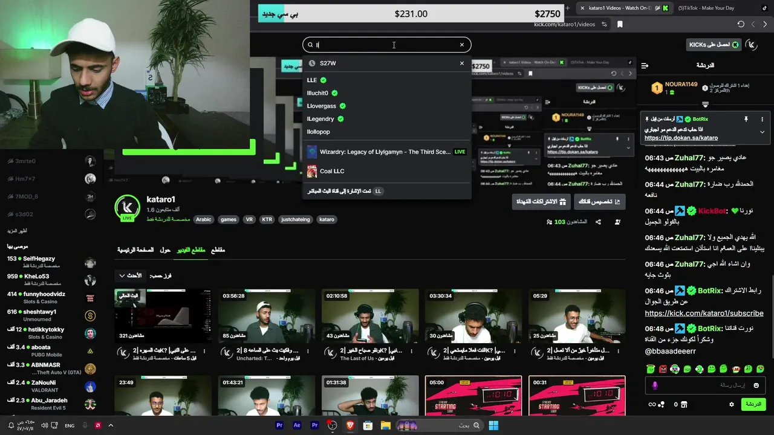774x435 pixels.
Task: Choose the lLegendry channel suggestion
Action: pyautogui.click(x=387, y=119)
